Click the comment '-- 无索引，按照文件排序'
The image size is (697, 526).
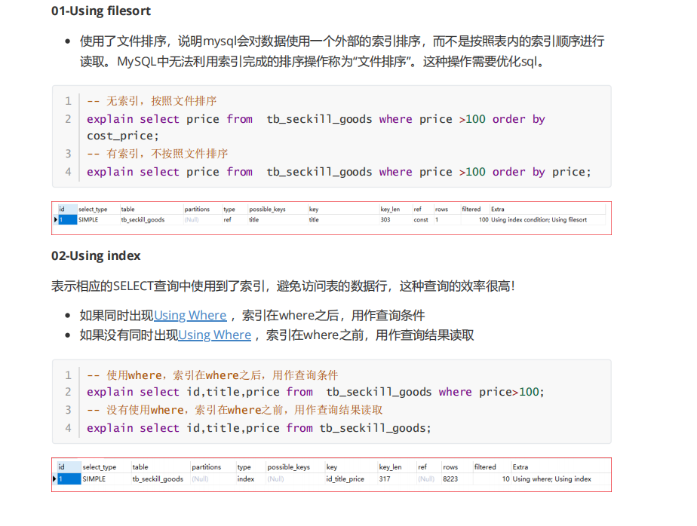tap(152, 101)
